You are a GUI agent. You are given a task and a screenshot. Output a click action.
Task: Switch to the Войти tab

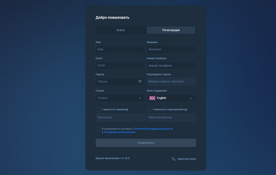[x=121, y=30]
